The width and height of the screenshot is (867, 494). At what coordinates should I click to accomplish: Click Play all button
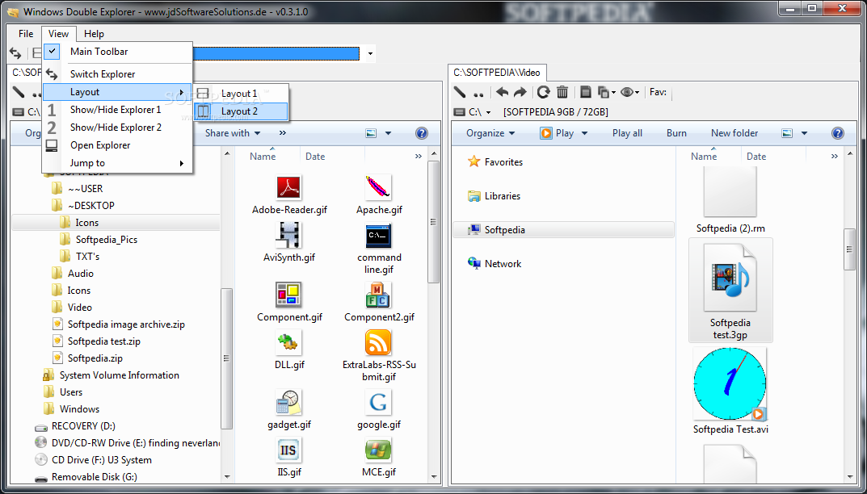(x=627, y=132)
